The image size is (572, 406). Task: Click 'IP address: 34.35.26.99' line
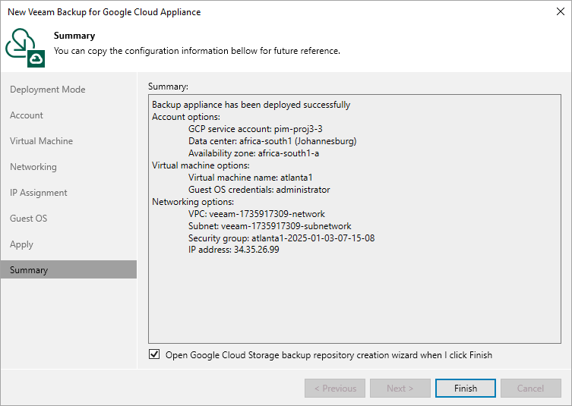coord(233,250)
